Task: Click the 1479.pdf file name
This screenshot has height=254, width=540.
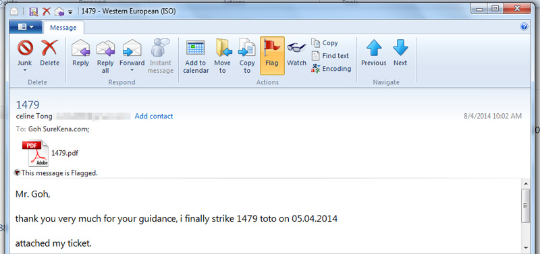Action: pyautogui.click(x=64, y=154)
